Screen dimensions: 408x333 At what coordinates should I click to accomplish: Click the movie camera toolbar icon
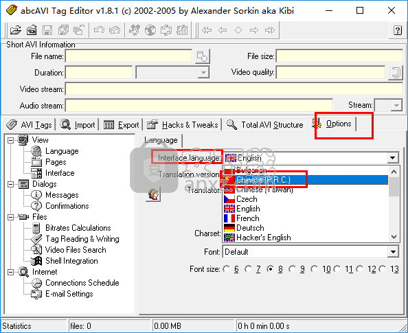click(x=135, y=30)
